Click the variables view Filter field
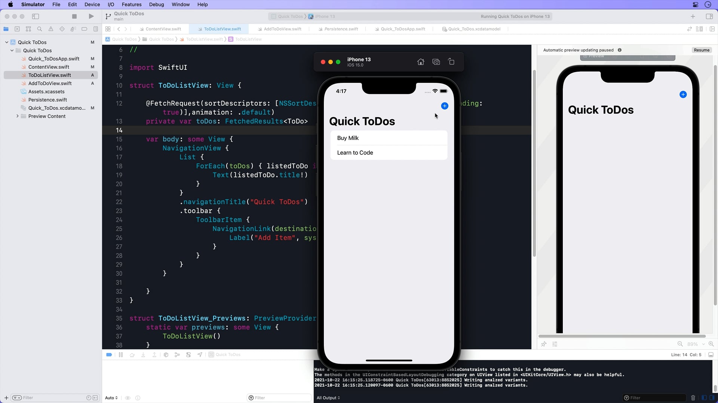 click(x=279, y=398)
